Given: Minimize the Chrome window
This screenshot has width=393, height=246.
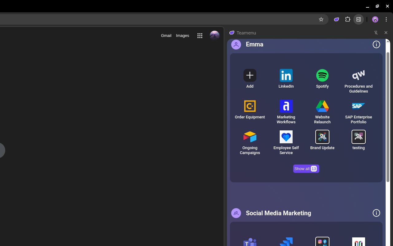Looking at the screenshot, I should 368,6.
